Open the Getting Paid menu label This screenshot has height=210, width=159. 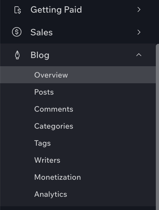tap(56, 10)
